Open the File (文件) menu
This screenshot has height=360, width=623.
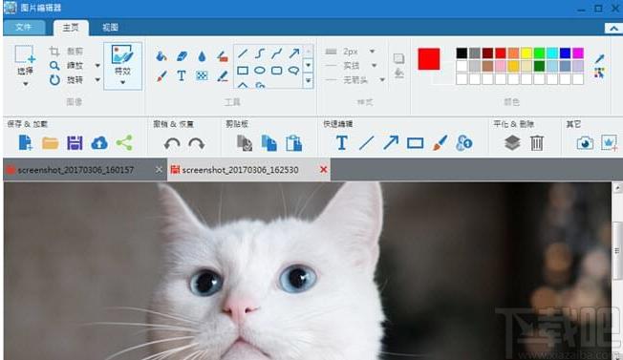click(24, 27)
